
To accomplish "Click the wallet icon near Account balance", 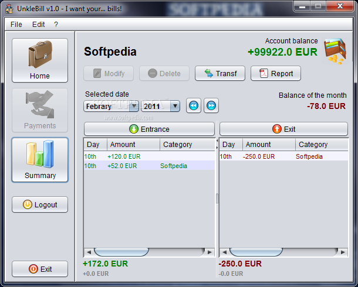I will tap(335, 52).
